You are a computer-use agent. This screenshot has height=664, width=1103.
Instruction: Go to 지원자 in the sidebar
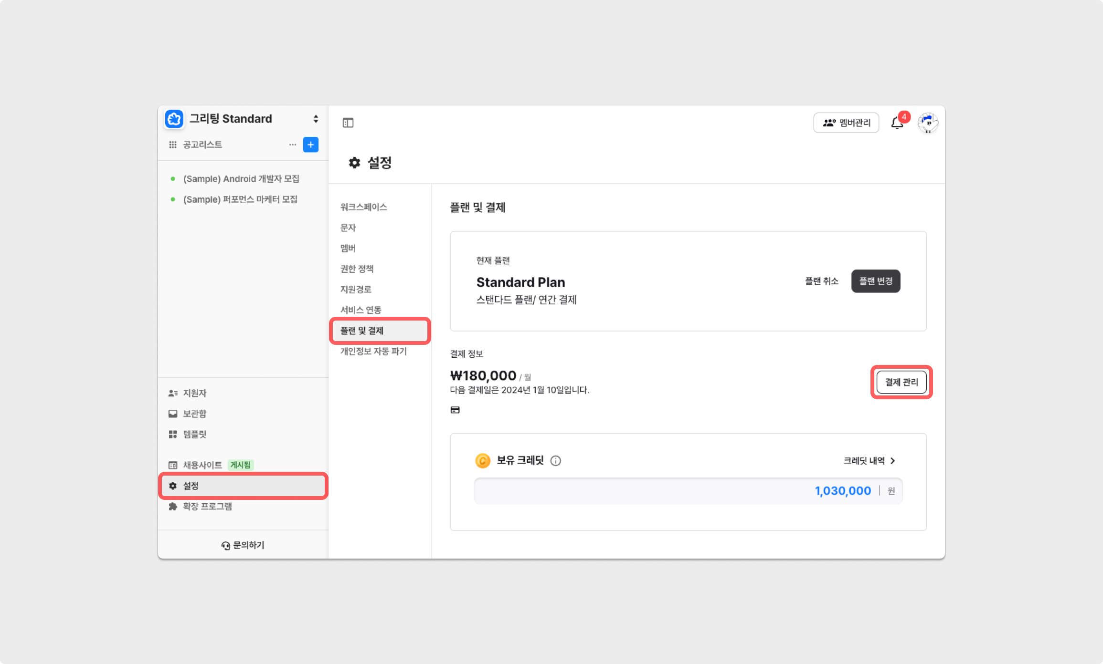coord(195,393)
